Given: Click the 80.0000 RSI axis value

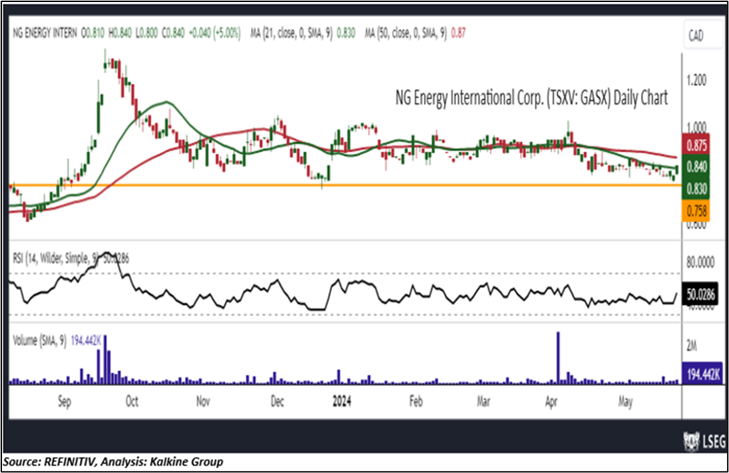Looking at the screenshot, I should click(700, 263).
